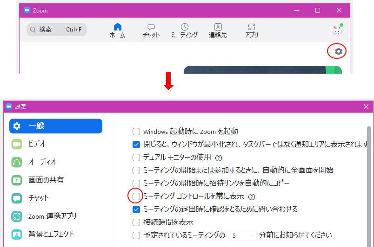Click help icon beside デュアル モニターの使用
374x247 pixels.
219,158
